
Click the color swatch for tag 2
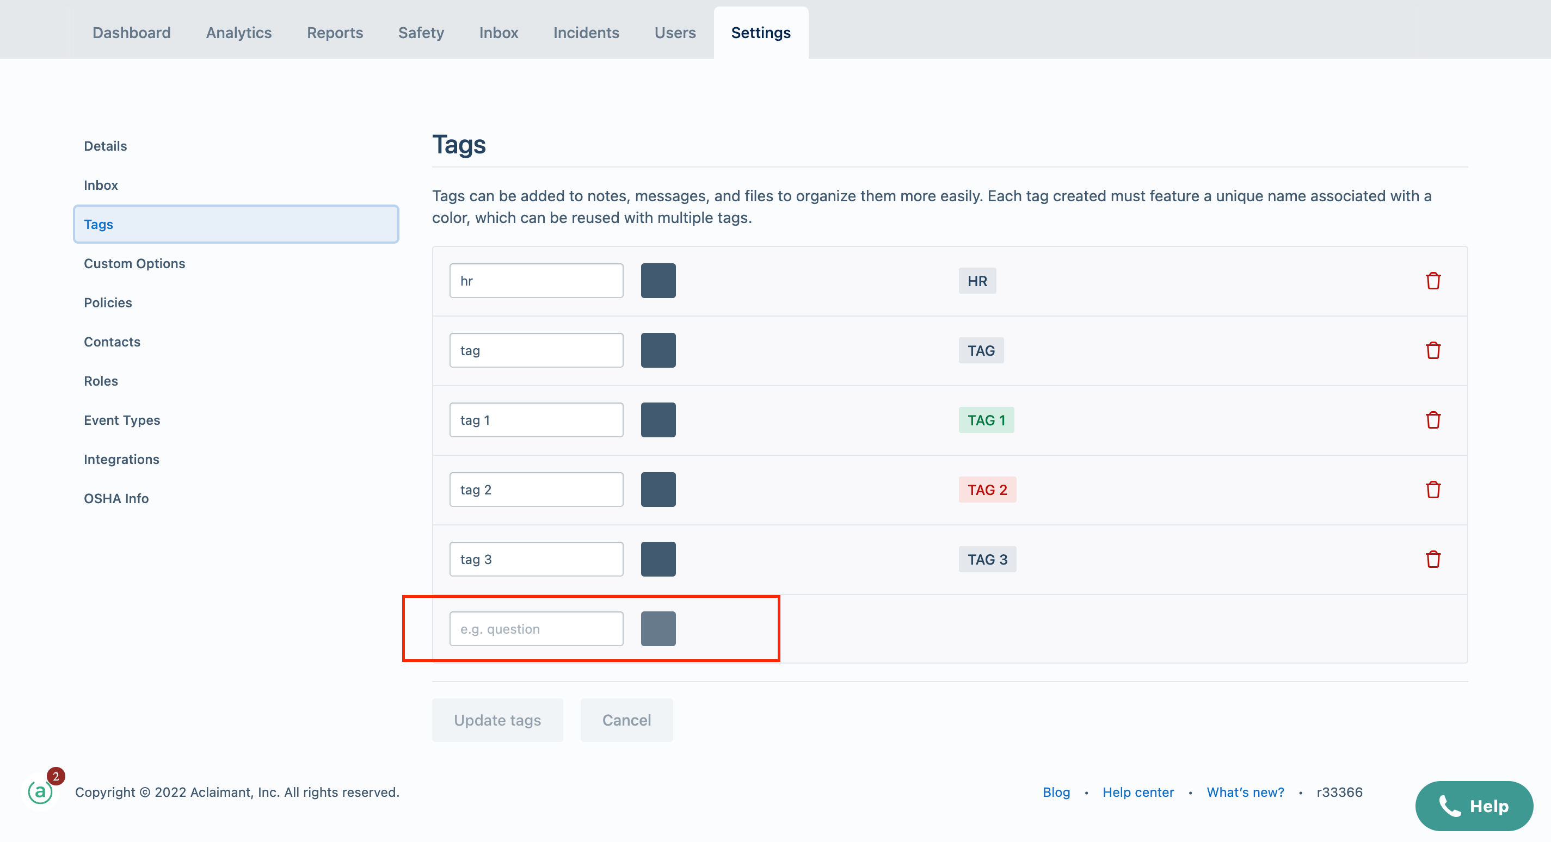point(658,490)
